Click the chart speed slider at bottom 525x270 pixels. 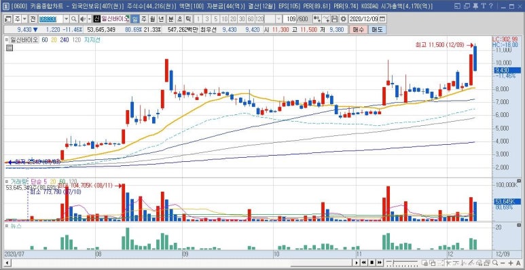(x=402, y=263)
